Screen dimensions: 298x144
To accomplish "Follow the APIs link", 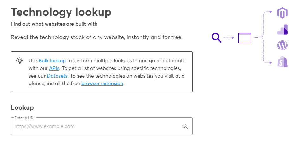I will pos(54,68).
